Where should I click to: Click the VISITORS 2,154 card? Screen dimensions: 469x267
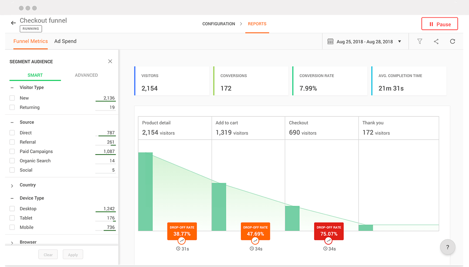pos(172,81)
